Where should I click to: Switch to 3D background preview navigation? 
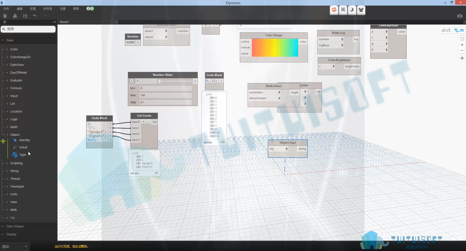[446, 30]
